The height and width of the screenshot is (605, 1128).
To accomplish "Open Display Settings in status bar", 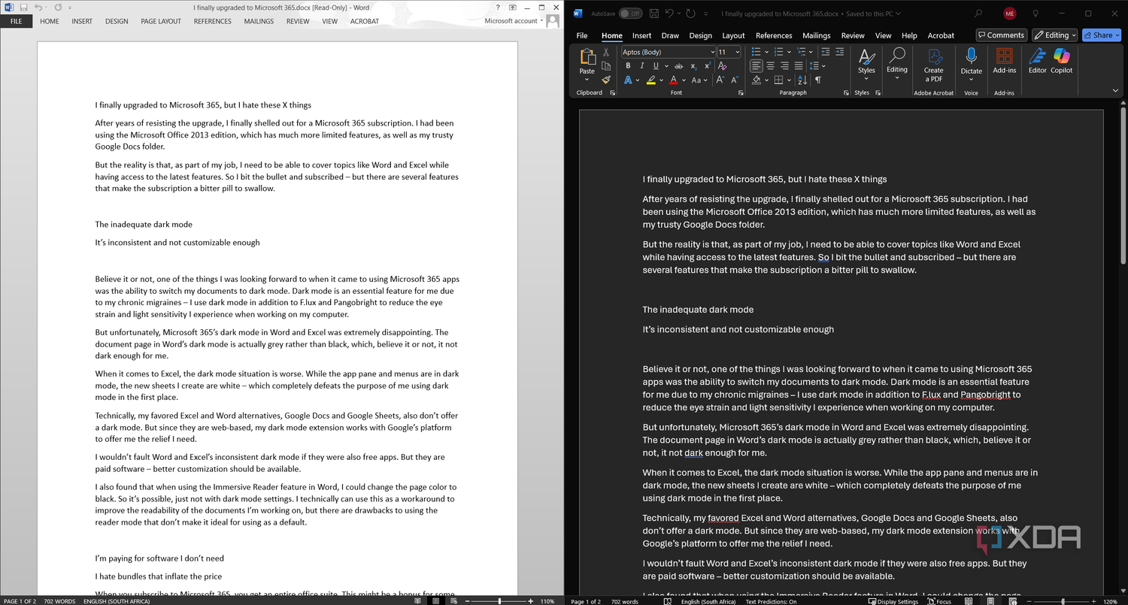I will pos(893,601).
